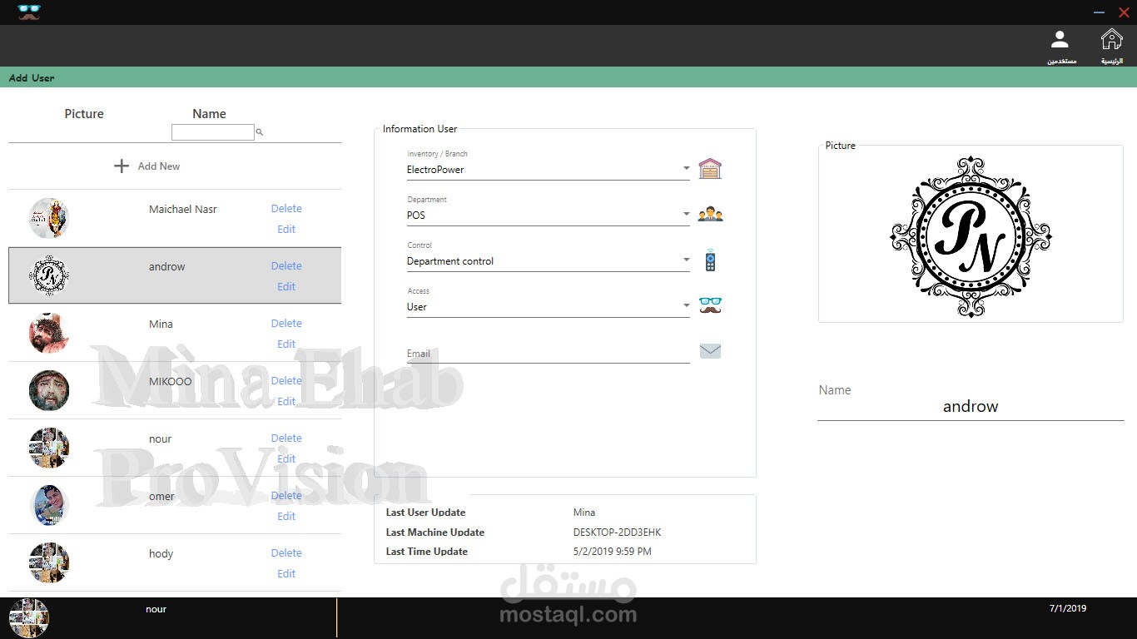Viewport: 1137px width, 639px height.
Task: Select Maichael Nasr's profile picture
Action: 49,218
